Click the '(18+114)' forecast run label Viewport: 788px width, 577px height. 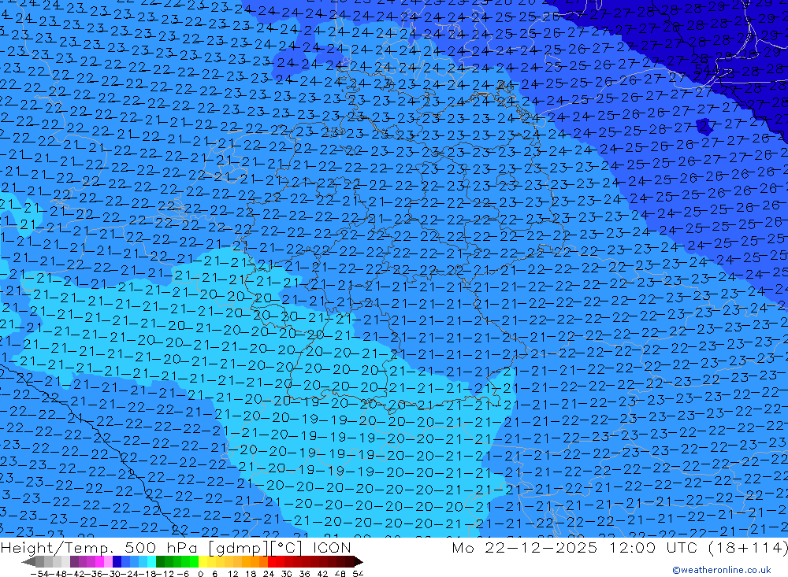click(x=748, y=547)
